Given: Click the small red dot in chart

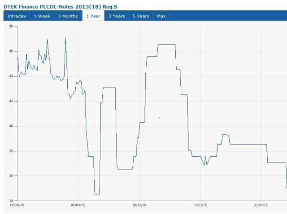Looking at the screenshot, I should [160, 118].
